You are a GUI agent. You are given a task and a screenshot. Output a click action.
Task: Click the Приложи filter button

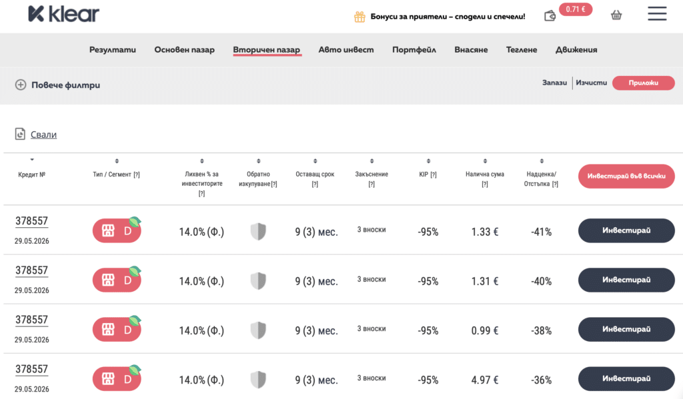[x=644, y=83]
